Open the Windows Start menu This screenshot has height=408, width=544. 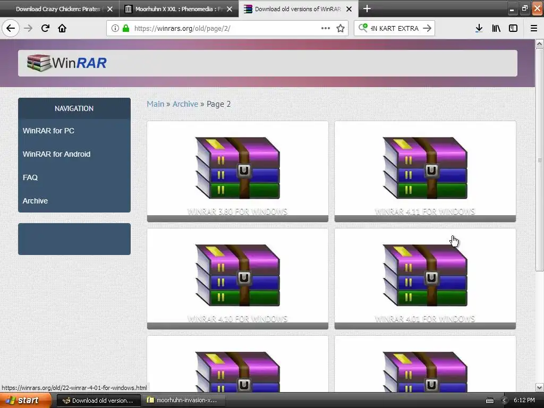pyautogui.click(x=25, y=401)
